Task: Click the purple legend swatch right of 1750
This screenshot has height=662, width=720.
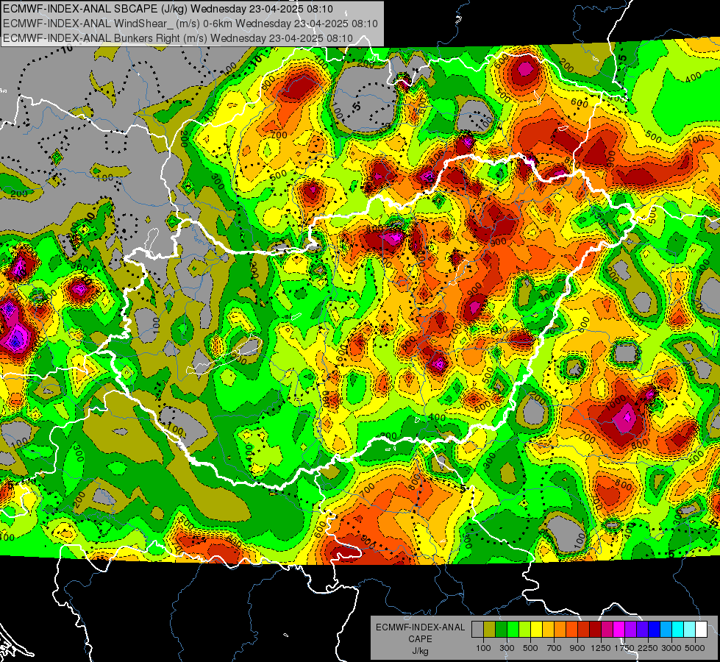Action: [630, 629]
